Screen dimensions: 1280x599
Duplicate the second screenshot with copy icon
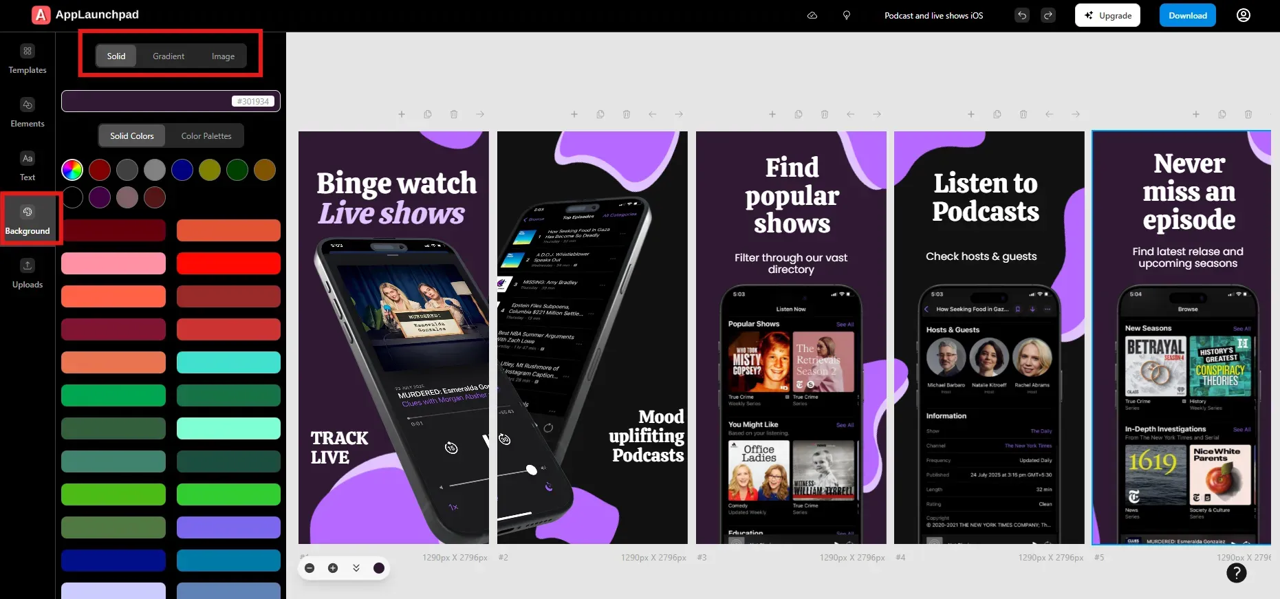click(x=600, y=114)
